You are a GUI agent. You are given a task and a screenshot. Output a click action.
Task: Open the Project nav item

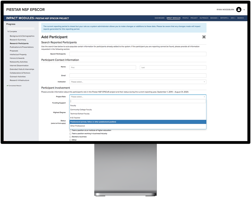[x=194, y=18]
